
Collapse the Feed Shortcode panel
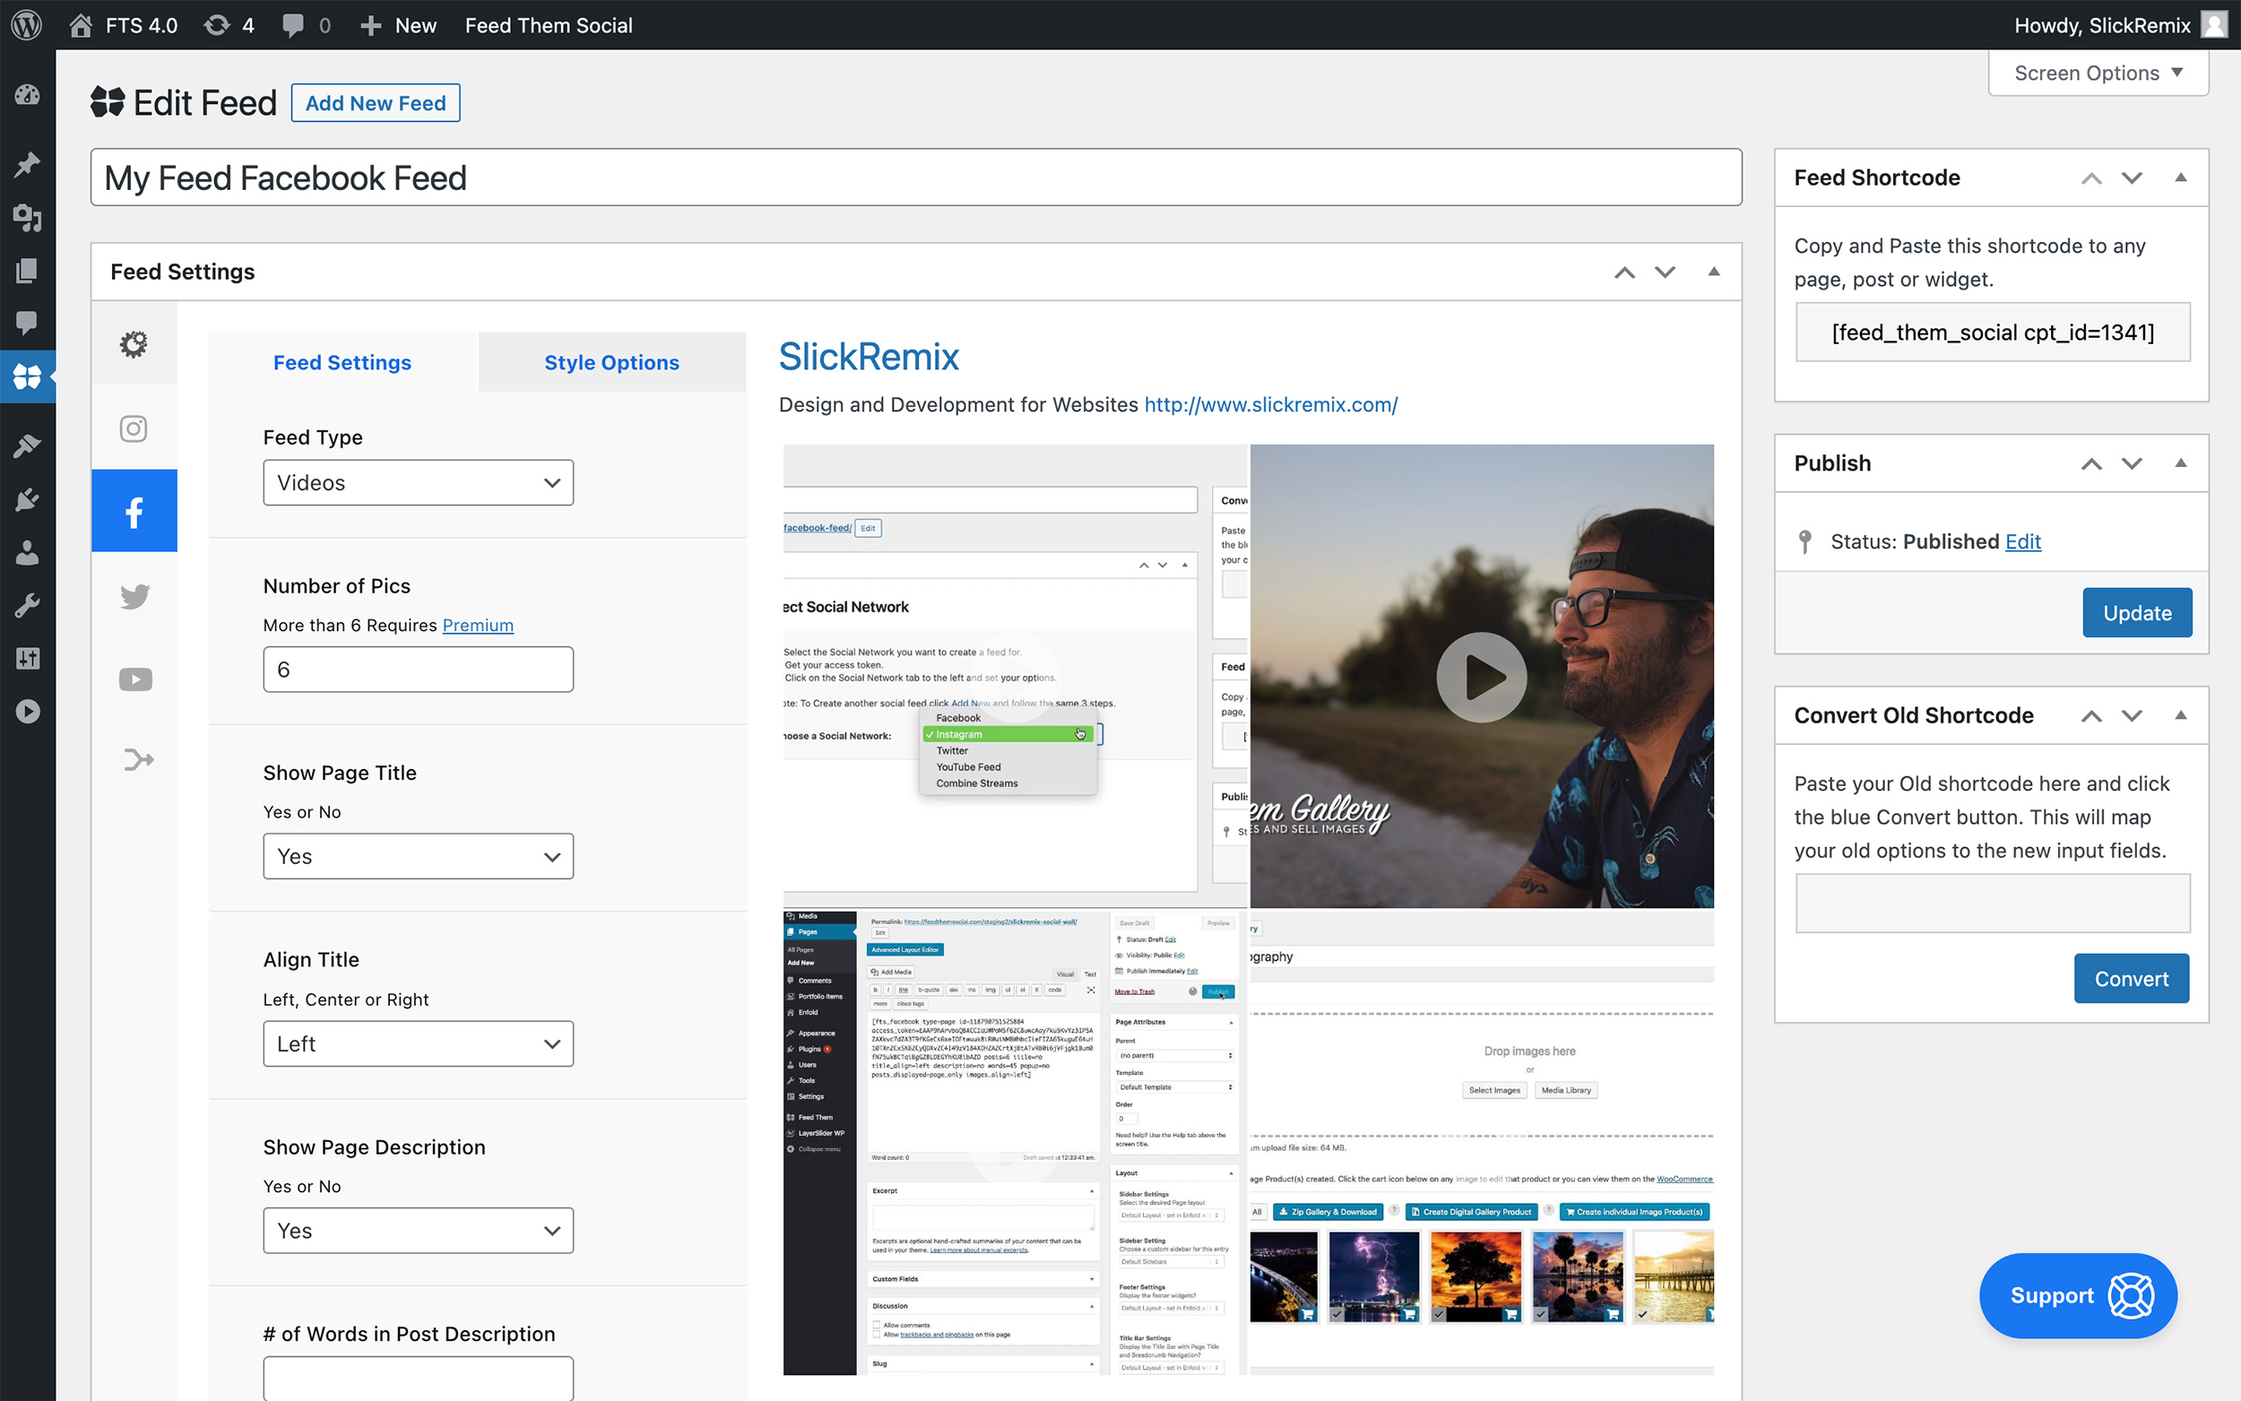(2181, 177)
